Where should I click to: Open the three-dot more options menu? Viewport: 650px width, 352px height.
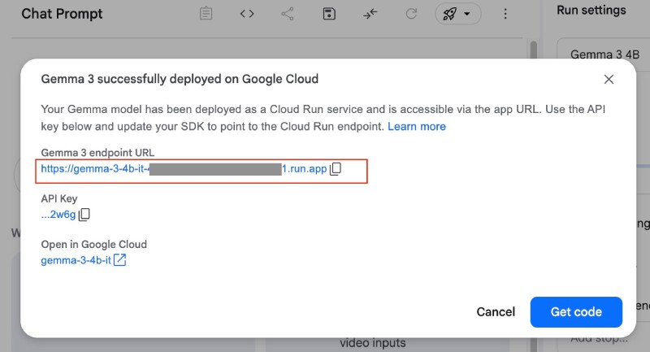click(505, 14)
